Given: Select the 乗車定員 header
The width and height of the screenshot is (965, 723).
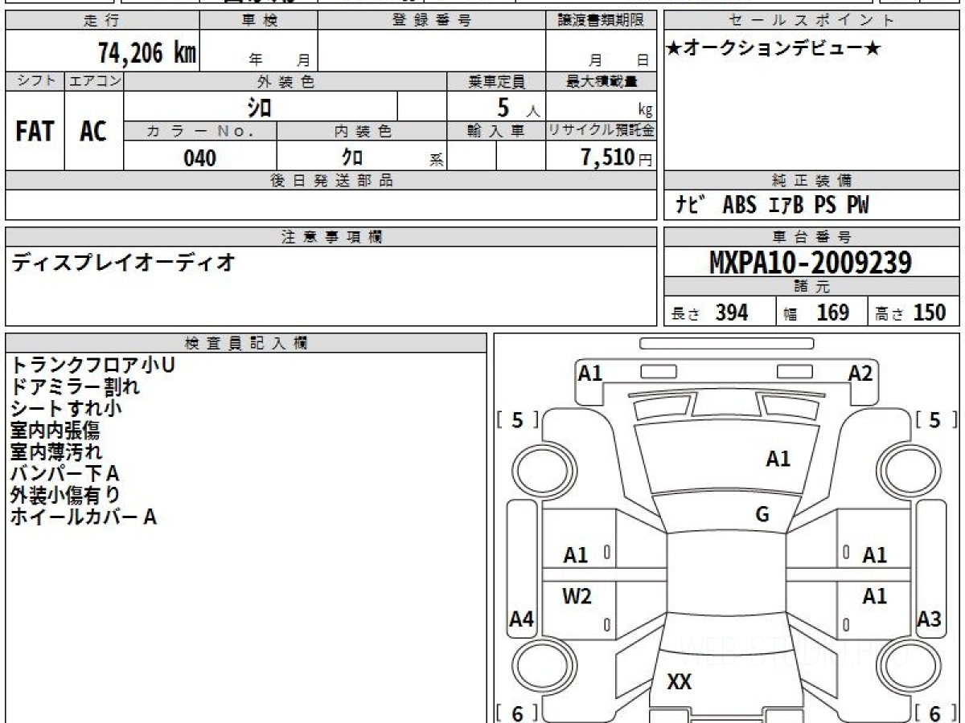Looking at the screenshot, I should pos(496,81).
